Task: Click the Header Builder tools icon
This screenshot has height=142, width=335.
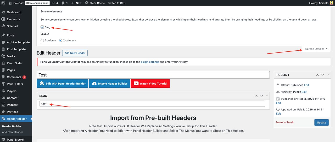Action: pyautogui.click(x=3, y=119)
